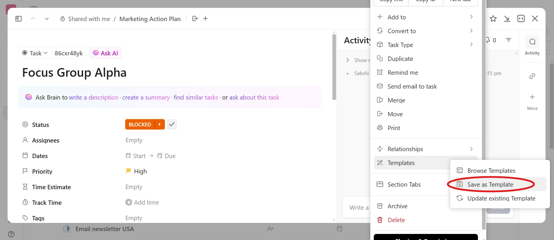Screen dimensions: 554x240
Task: Click the move-task icon beside breadcrumb
Action: tap(195, 18)
